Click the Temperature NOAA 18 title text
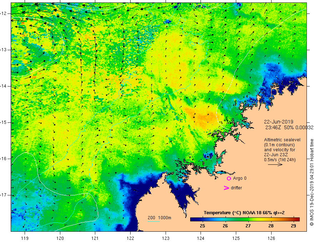Screen dimensions: 314x242 coord(244,213)
